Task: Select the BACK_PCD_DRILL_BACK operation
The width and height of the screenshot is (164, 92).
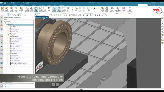Action: (x=17, y=52)
